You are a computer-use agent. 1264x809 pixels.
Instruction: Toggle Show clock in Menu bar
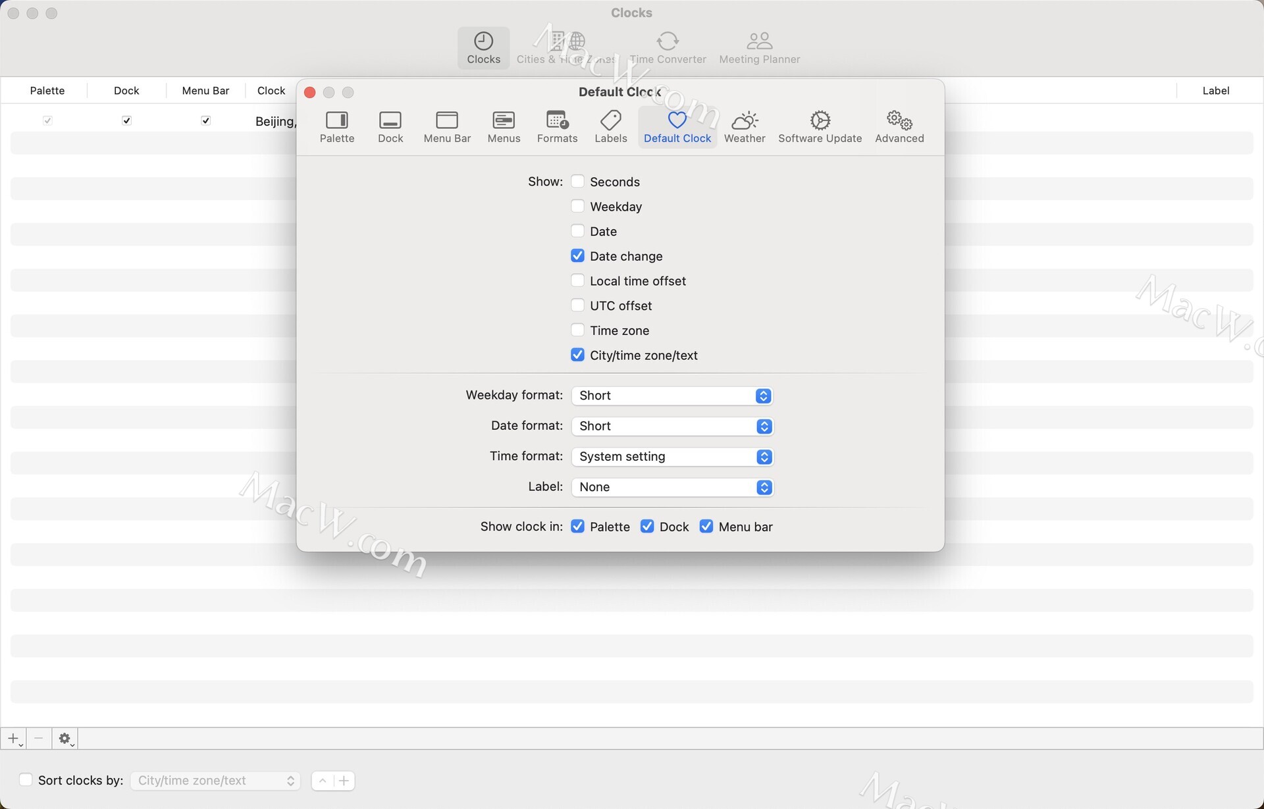pos(706,527)
